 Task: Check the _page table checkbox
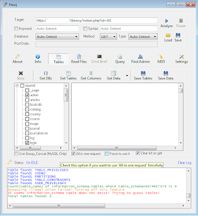point(27,90)
